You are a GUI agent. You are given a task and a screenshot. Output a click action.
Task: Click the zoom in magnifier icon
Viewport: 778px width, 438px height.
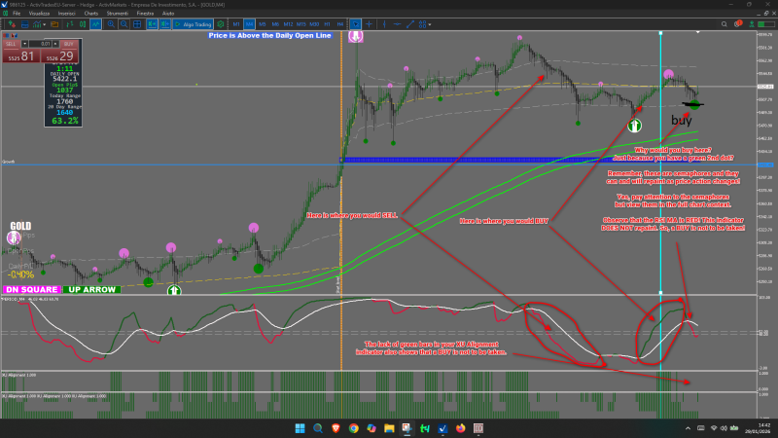111,24
